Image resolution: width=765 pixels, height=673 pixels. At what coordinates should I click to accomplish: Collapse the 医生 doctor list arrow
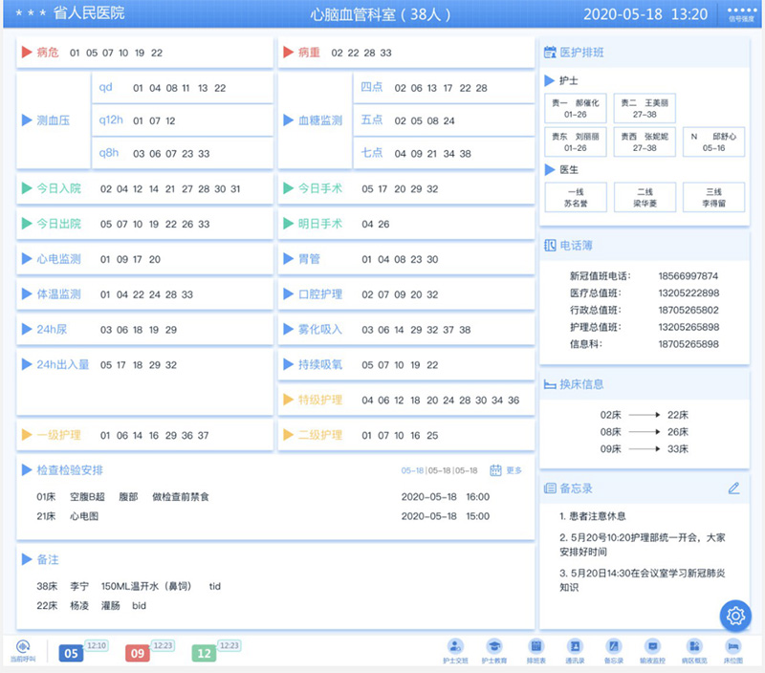pos(550,170)
